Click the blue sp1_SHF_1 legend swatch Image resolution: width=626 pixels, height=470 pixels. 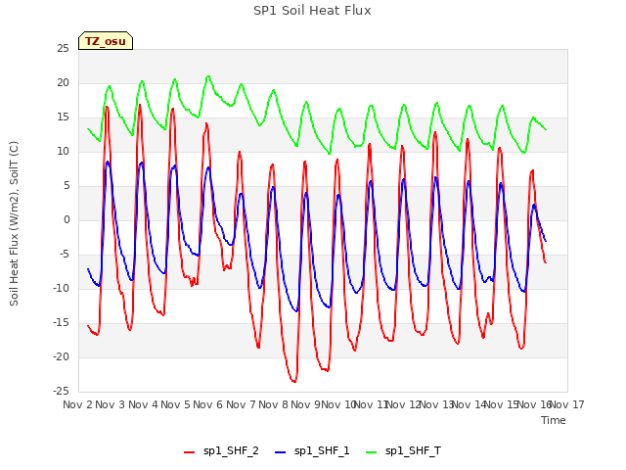click(x=281, y=452)
